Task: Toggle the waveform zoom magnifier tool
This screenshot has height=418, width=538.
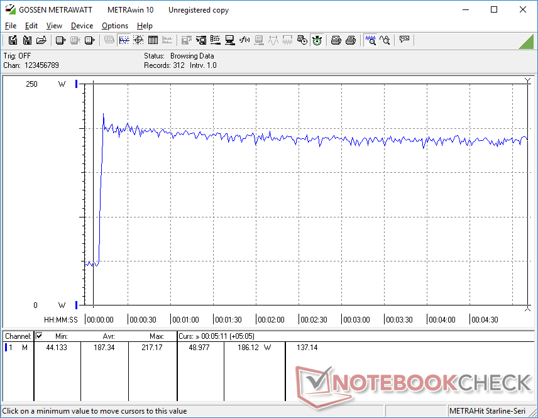Action: [371, 40]
